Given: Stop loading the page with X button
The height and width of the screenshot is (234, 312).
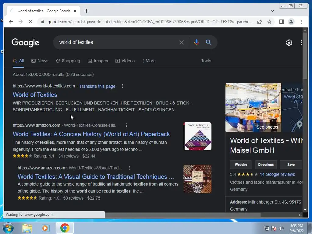Looking at the screenshot, I should pos(30,22).
